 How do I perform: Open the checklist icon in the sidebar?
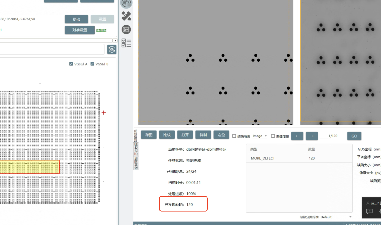(x=126, y=43)
